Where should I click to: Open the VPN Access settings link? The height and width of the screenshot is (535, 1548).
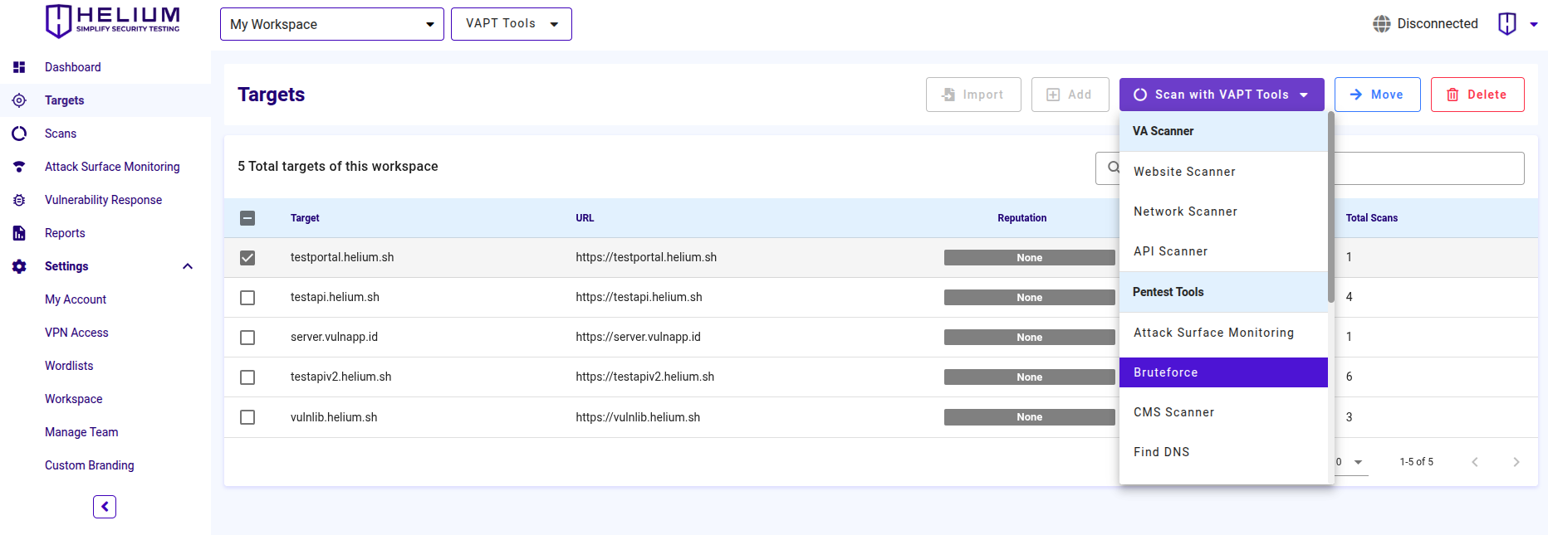point(76,333)
